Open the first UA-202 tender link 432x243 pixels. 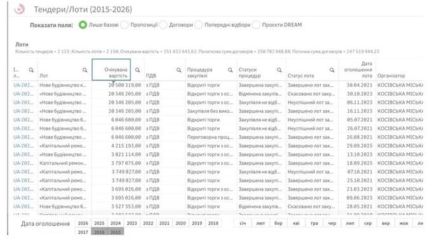(x=24, y=85)
